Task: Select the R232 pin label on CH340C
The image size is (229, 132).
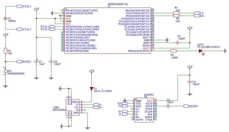Action: (x=149, y=104)
